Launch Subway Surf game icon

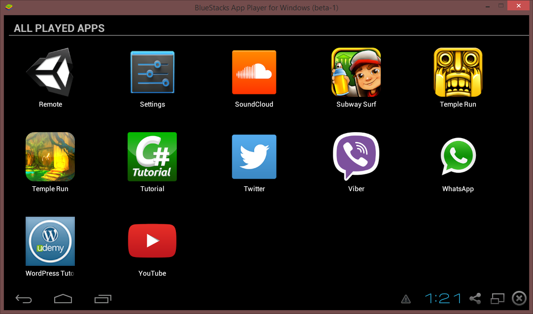(x=356, y=72)
